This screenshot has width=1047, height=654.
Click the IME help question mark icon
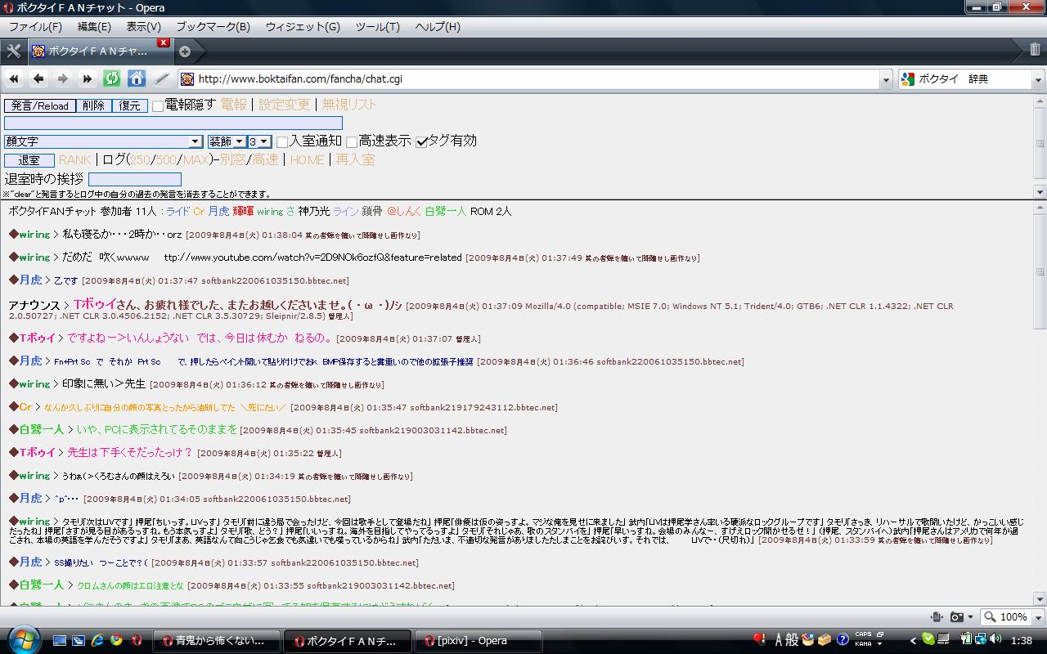click(843, 640)
